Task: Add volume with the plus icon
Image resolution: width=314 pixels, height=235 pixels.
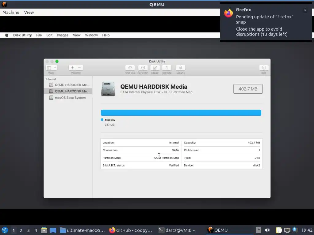Action: pos(72,68)
